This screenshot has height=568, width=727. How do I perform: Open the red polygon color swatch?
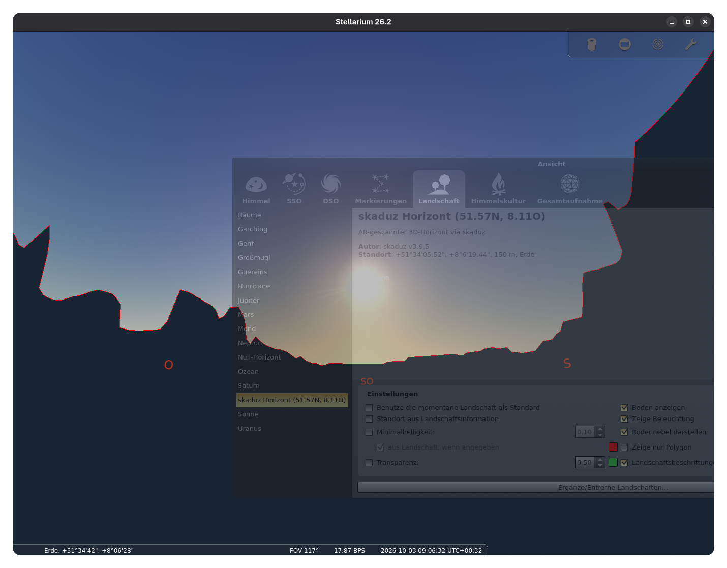(x=613, y=447)
